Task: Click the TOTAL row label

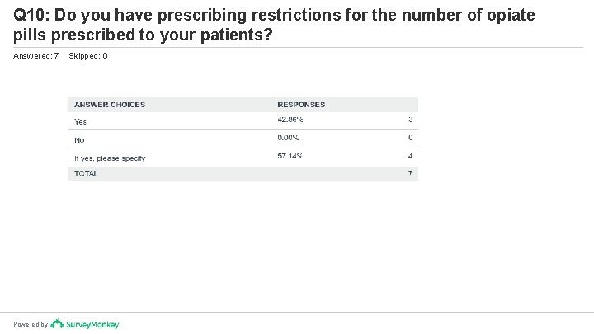Action: (x=86, y=173)
